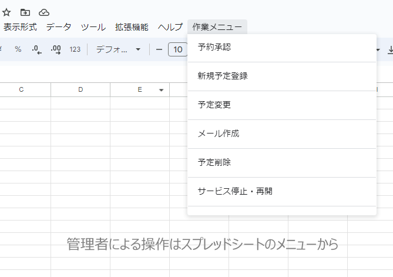
Task: Select column D header
Action: (x=80, y=89)
